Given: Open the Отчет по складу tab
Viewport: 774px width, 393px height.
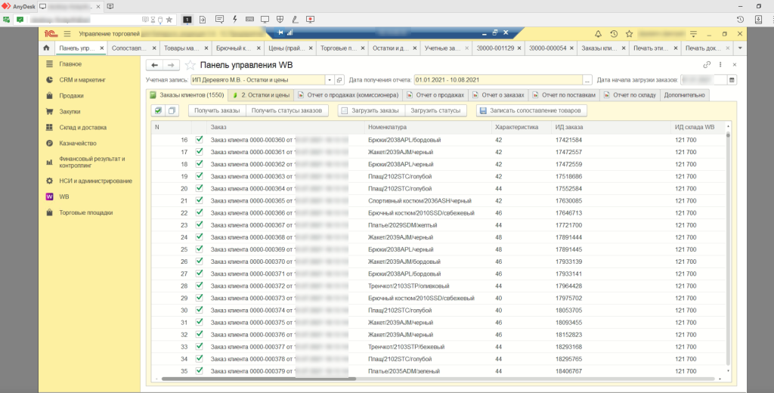Looking at the screenshot, I should click(632, 95).
